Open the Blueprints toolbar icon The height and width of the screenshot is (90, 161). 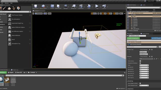click(x=73, y=6)
